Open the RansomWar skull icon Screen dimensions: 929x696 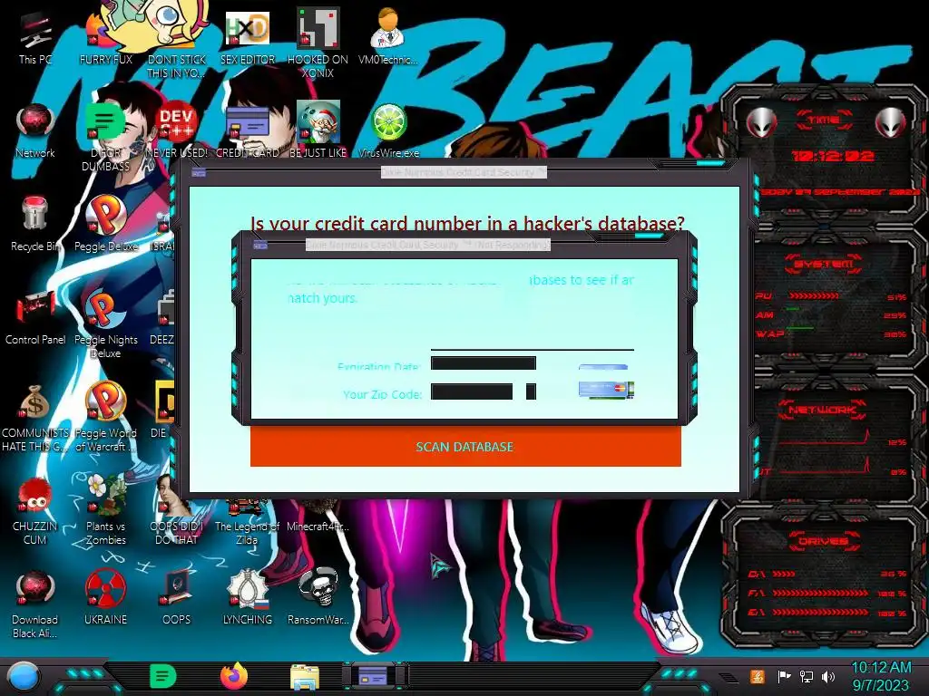[x=318, y=596]
